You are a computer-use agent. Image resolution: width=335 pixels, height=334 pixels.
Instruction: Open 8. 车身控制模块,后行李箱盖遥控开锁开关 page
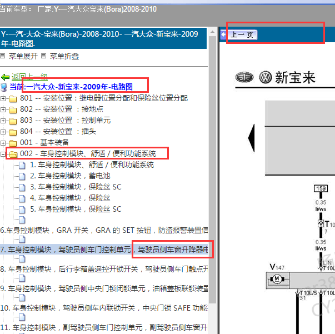pyautogui.click(x=104, y=269)
